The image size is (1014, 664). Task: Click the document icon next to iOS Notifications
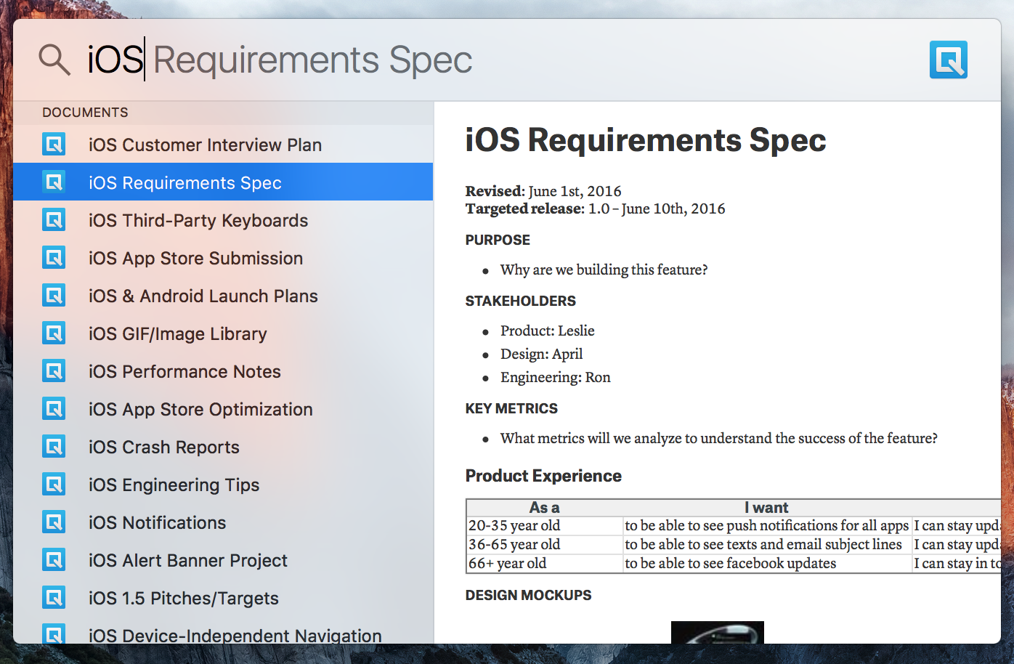pos(54,522)
